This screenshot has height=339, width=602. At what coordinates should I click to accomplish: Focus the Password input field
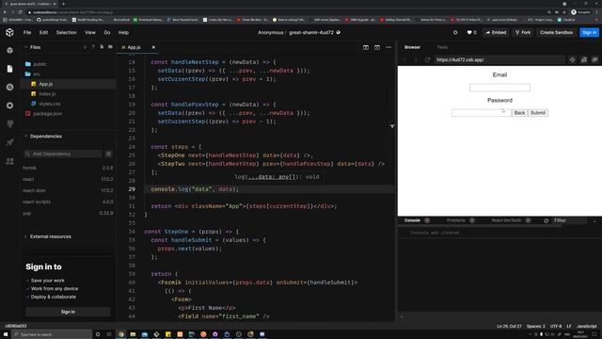[x=482, y=113]
